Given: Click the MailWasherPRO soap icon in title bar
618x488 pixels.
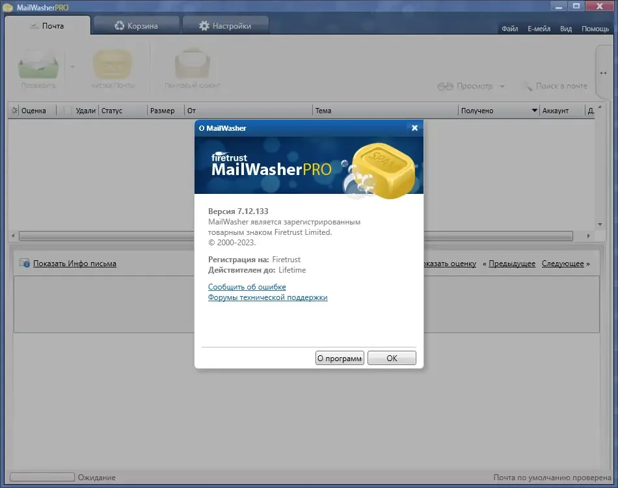Looking at the screenshot, I should 8,8.
